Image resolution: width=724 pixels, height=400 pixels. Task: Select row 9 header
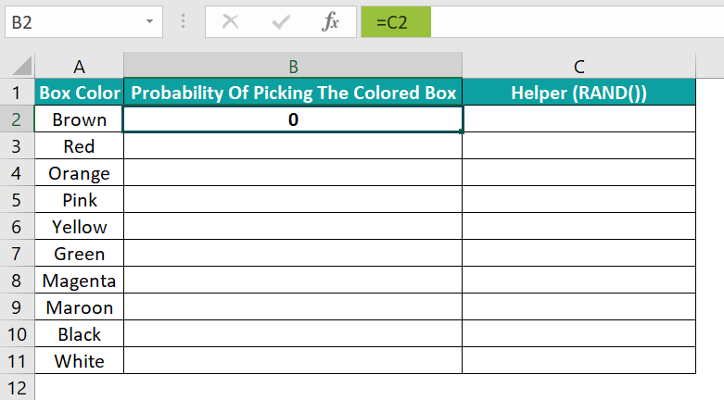pos(17,306)
